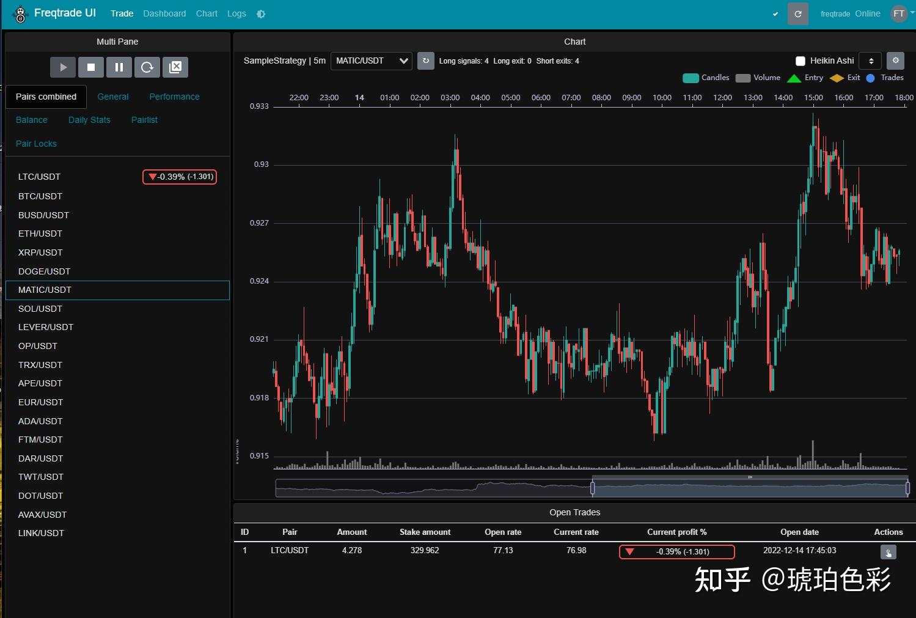This screenshot has width=916, height=618.
Task: Select SOL/USDT from the pair list
Action: (40, 309)
